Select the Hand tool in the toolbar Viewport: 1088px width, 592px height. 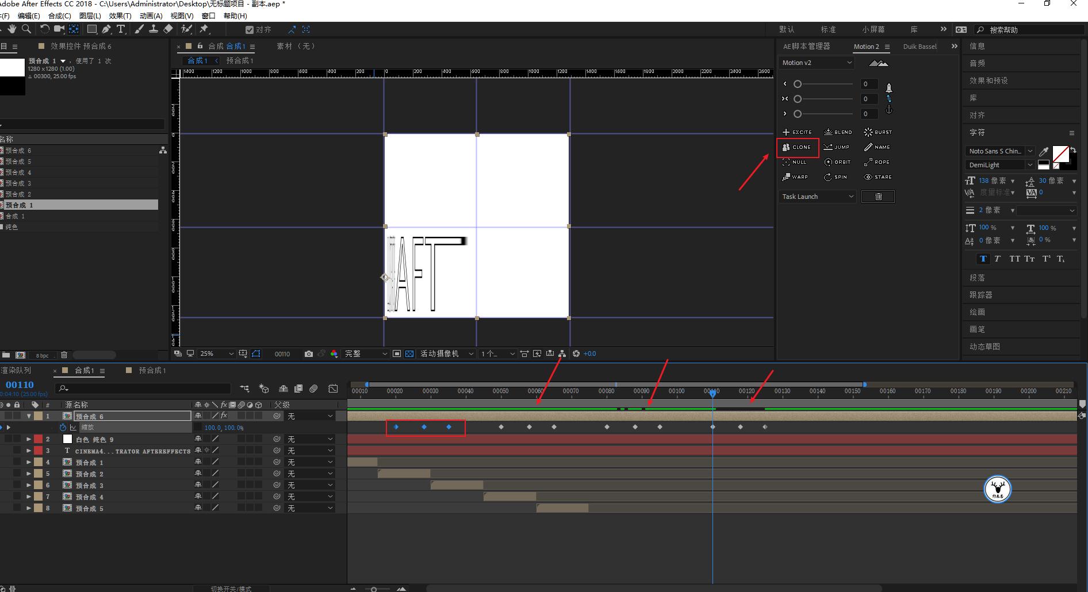pyautogui.click(x=12, y=29)
